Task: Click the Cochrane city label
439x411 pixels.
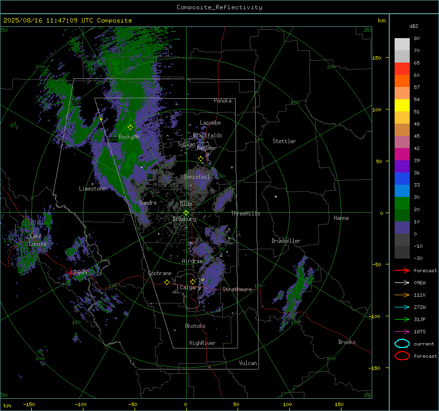Action: coord(160,273)
